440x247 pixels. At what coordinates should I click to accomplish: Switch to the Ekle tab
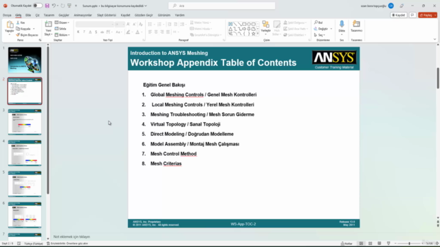coord(28,15)
